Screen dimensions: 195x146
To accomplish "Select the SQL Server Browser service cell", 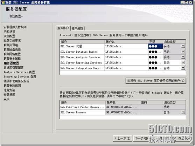I will point(83,112).
